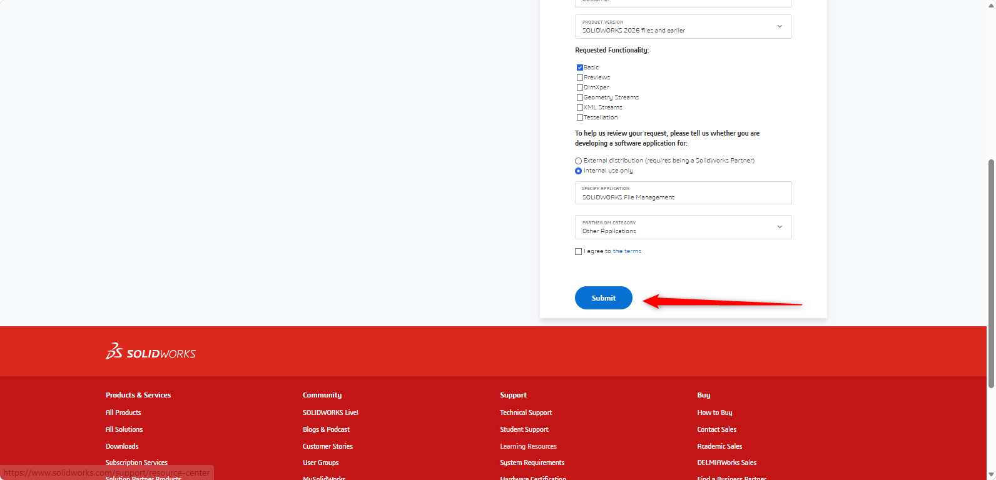Open Student Support link
The height and width of the screenshot is (480, 996).
[x=524, y=429]
